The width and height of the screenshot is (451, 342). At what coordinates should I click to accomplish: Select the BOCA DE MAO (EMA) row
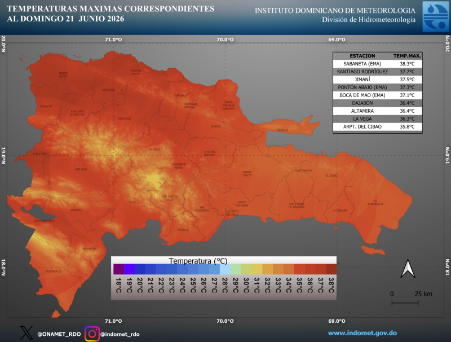(378, 95)
